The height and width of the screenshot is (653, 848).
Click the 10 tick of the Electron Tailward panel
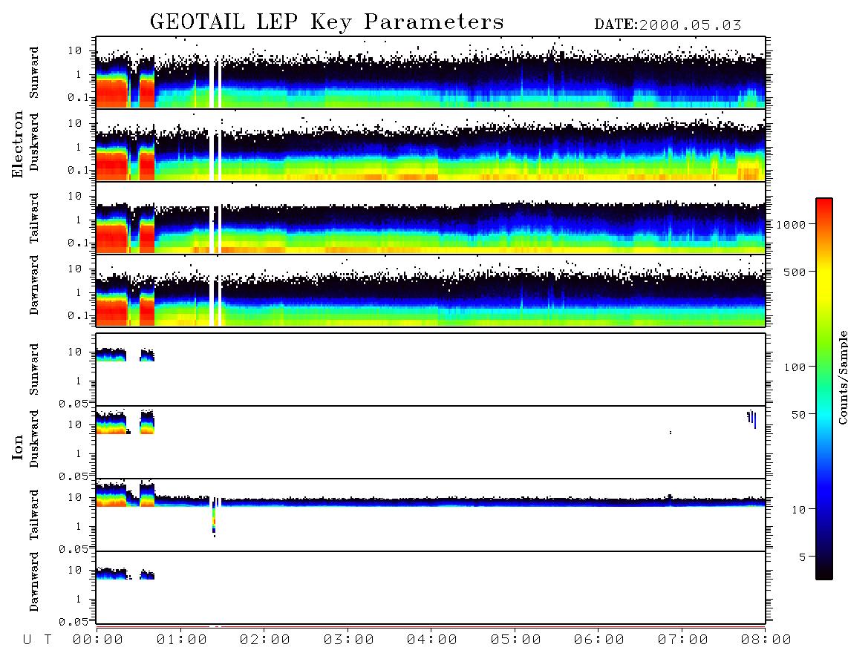coord(75,196)
